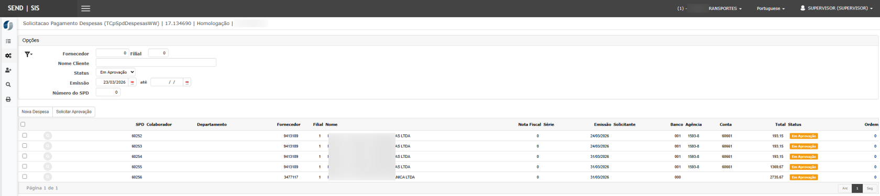
Task: Click the Ordem column header
Action: click(871, 125)
